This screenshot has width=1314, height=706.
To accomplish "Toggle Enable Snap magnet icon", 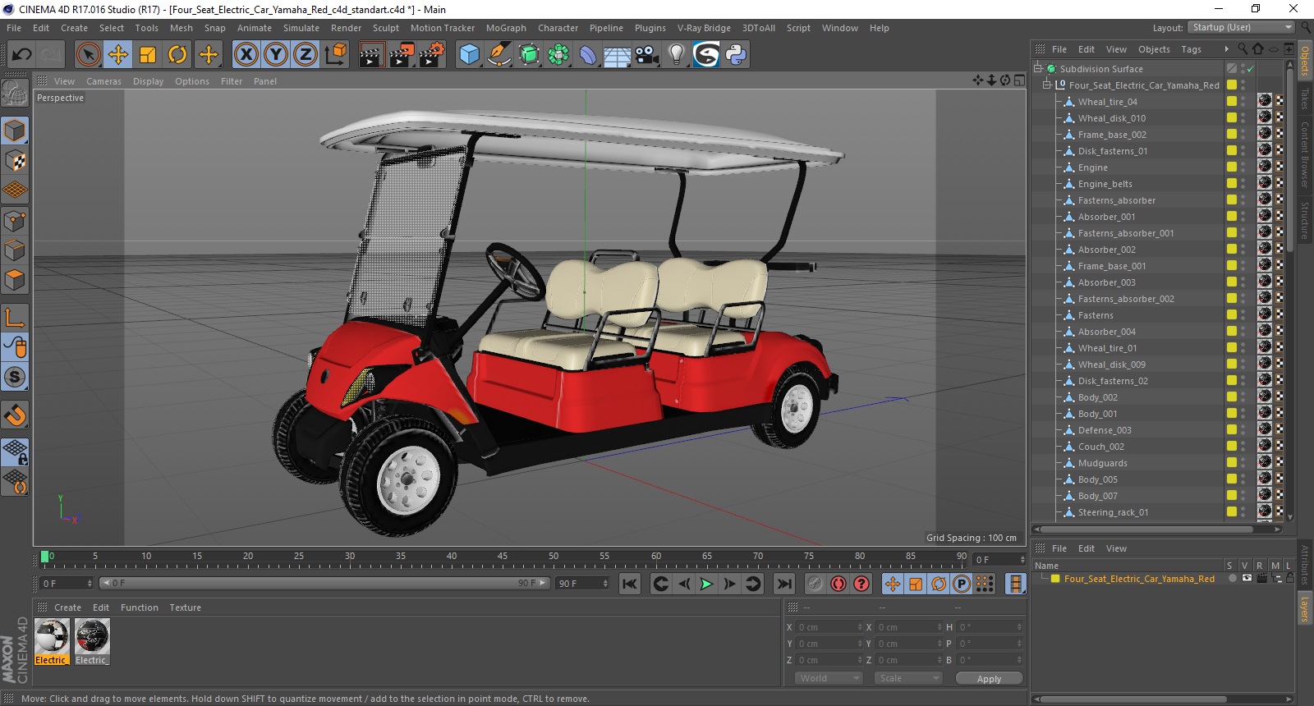I will pyautogui.click(x=15, y=415).
